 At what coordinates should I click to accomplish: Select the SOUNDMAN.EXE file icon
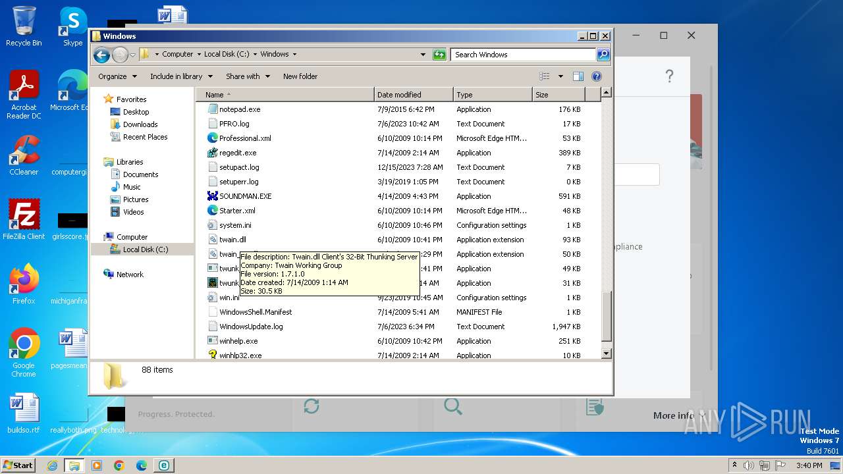click(212, 196)
